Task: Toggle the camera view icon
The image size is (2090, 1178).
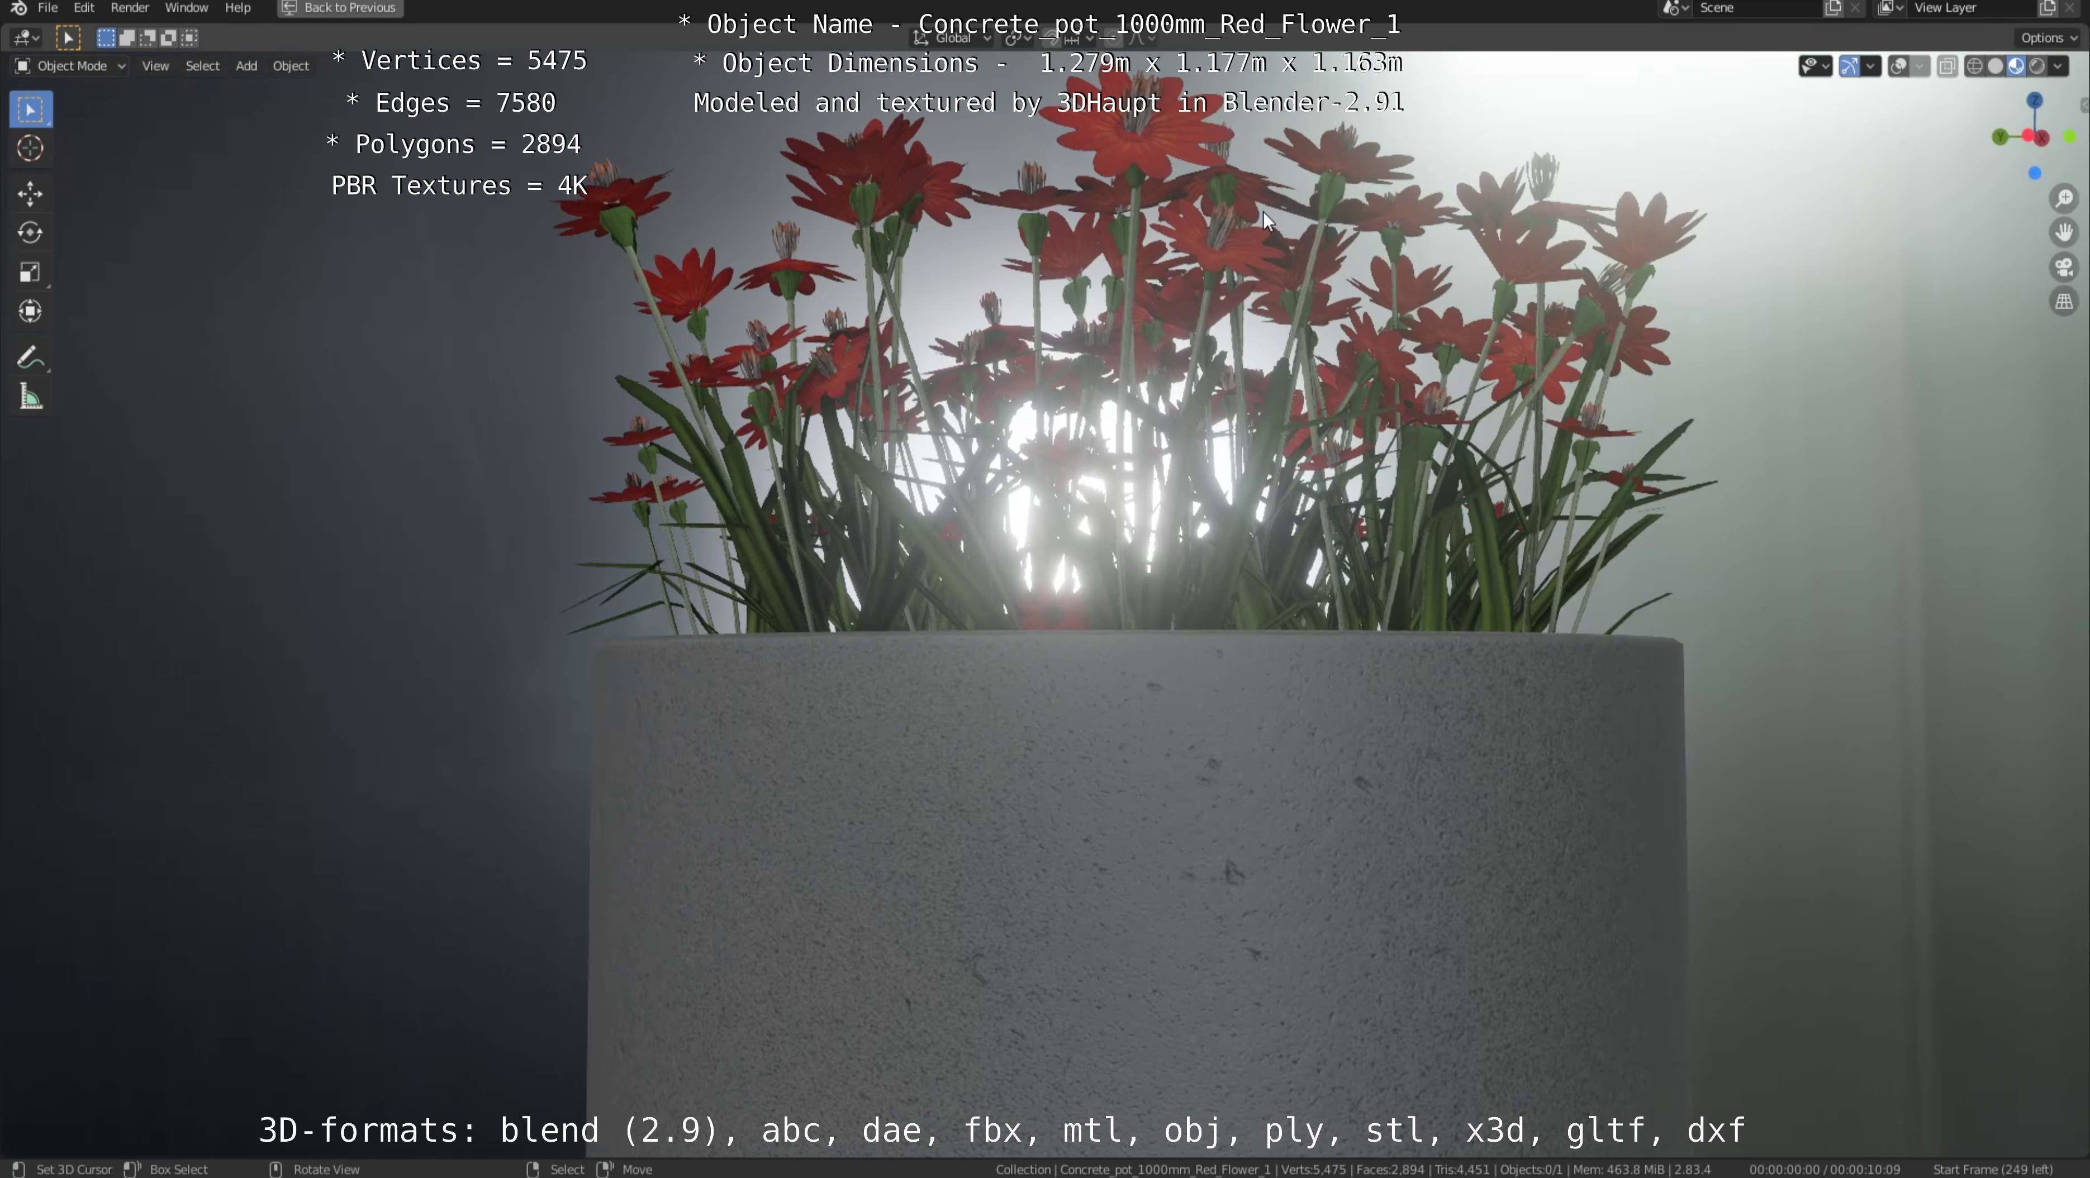Action: (2064, 267)
